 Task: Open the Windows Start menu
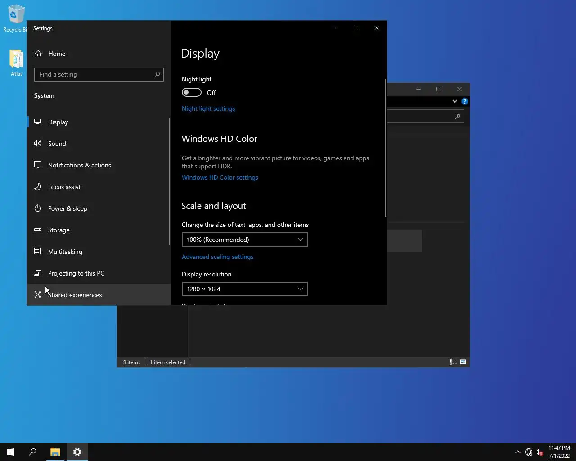point(11,452)
